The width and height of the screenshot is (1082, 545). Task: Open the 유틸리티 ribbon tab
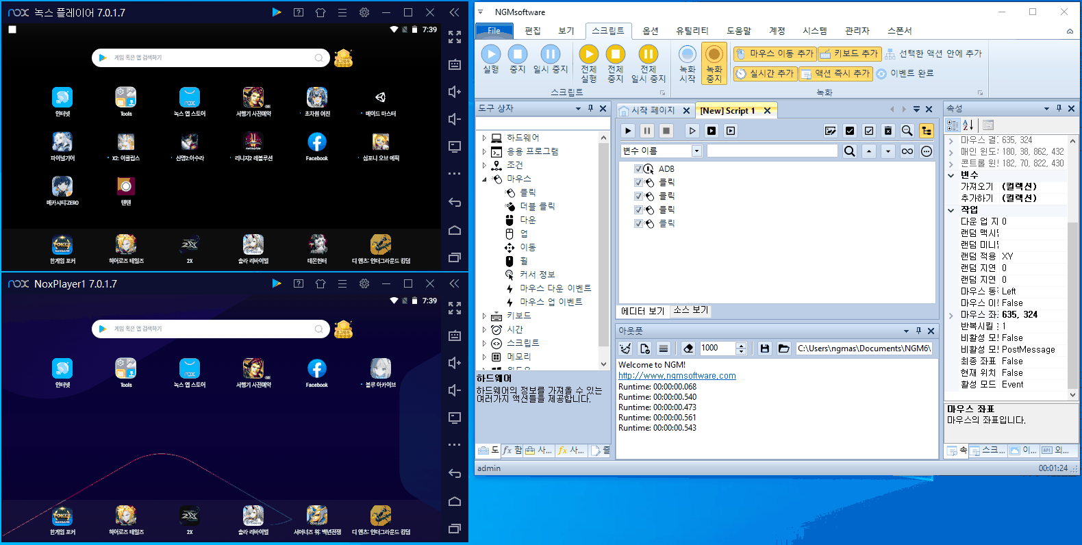tap(692, 31)
